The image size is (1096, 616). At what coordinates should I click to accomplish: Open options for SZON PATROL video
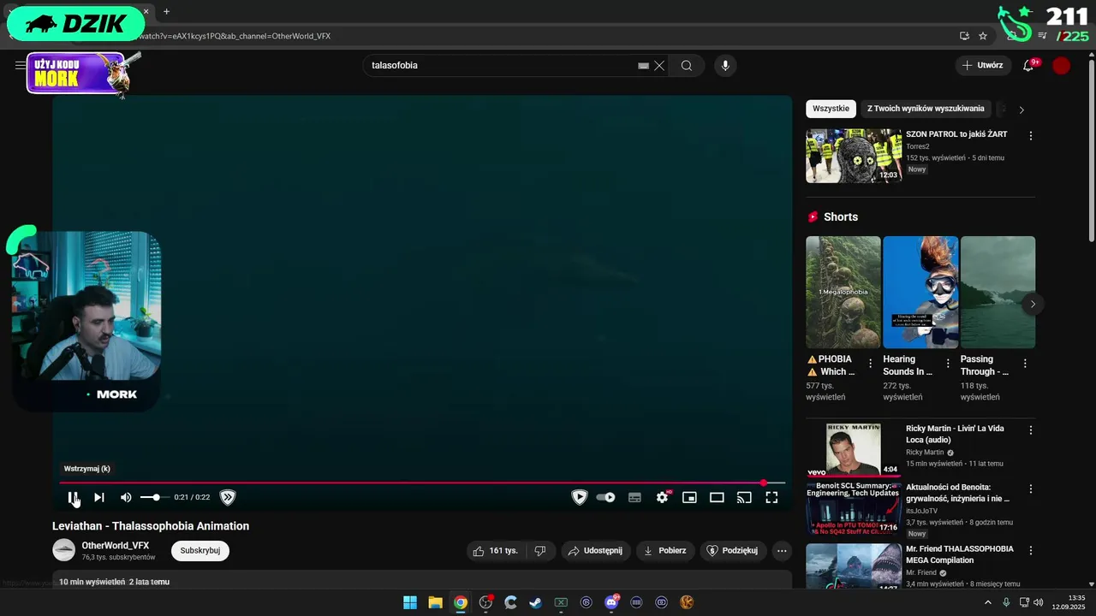[x=1031, y=136]
